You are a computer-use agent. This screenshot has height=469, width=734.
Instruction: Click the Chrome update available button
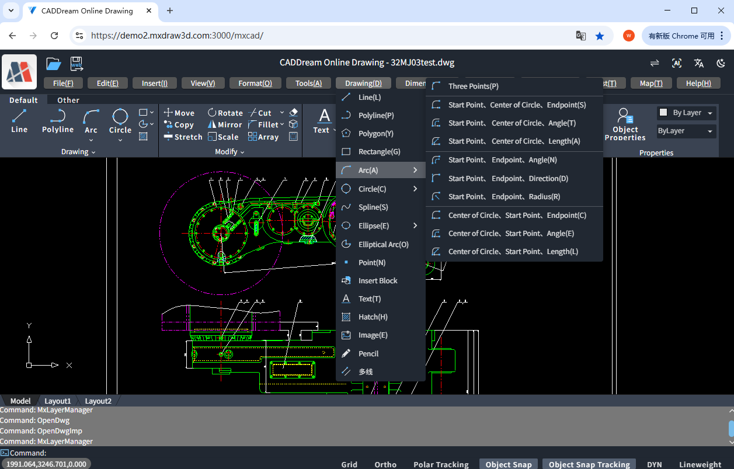point(687,36)
